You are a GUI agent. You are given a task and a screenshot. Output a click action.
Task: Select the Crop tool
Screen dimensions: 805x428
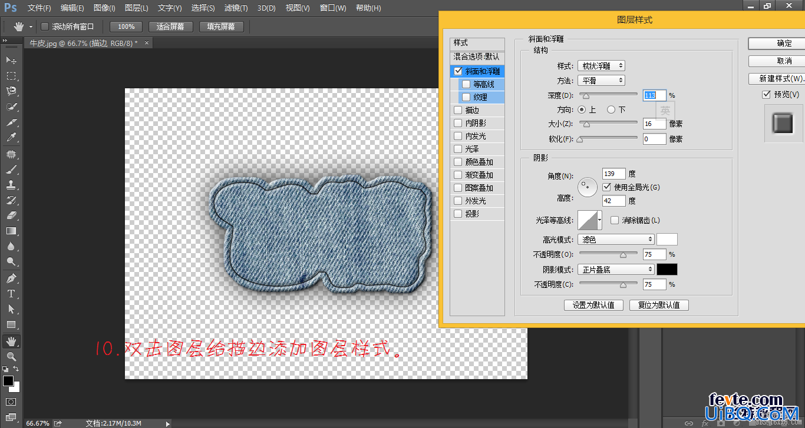pyautogui.click(x=11, y=122)
